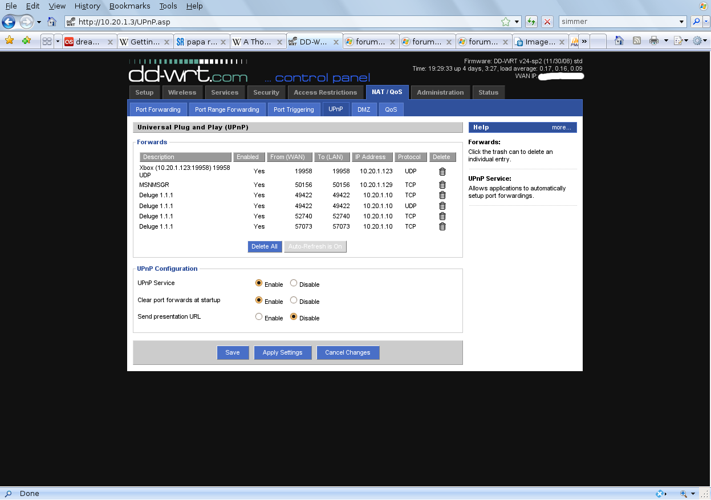Select Disable for UPnP Service
The width and height of the screenshot is (711, 500).
[x=294, y=283]
